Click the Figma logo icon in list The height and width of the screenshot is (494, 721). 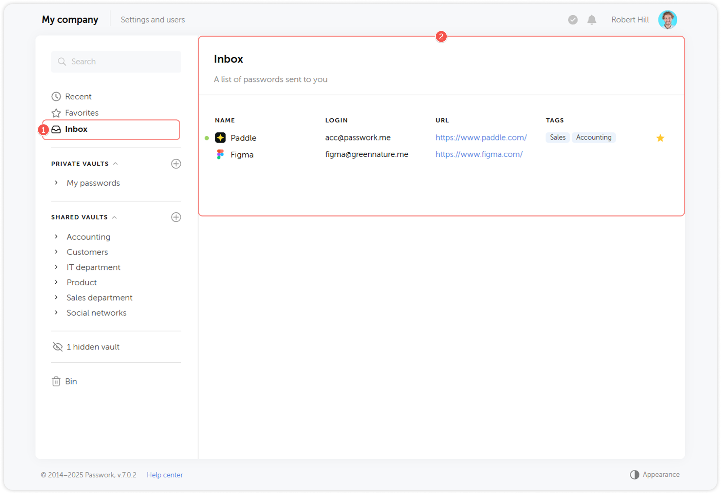[220, 154]
